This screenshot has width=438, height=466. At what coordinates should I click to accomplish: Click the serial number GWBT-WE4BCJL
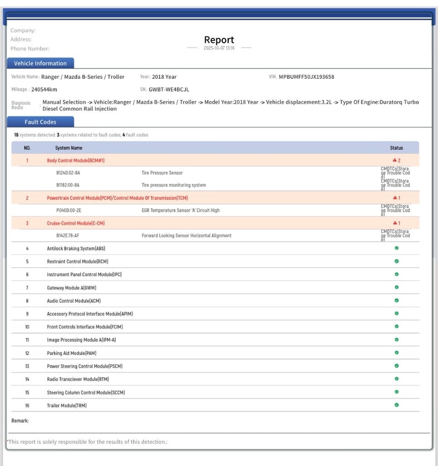pyautogui.click(x=169, y=90)
